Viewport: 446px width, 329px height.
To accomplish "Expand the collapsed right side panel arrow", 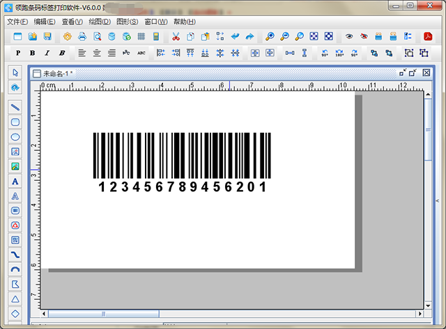I will point(438,201).
